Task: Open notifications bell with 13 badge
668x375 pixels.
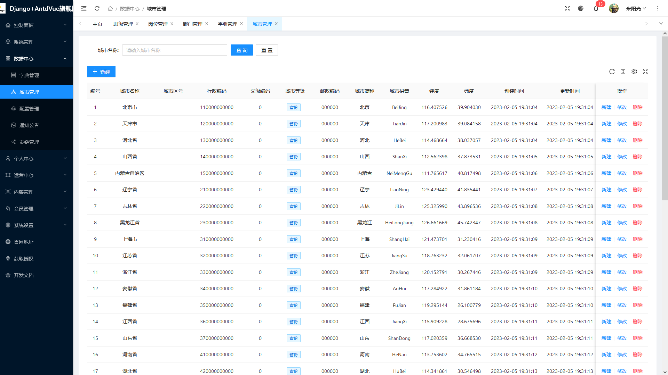Action: 596,8
